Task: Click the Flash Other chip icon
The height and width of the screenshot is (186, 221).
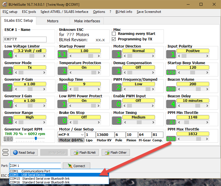Action: pos(107,153)
